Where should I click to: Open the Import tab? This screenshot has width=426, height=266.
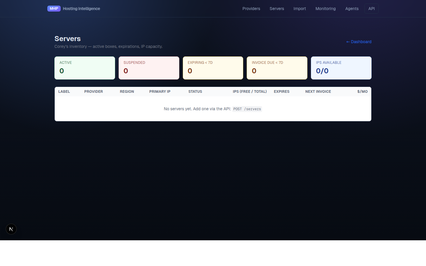point(299,9)
